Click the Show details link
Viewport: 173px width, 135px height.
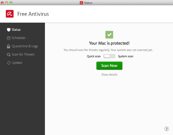(109, 75)
